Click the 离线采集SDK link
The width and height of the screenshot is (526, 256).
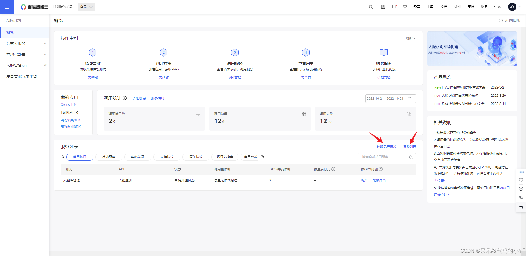[70, 120]
